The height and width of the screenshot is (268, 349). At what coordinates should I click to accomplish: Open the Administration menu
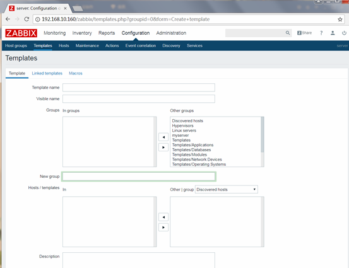pyautogui.click(x=171, y=33)
